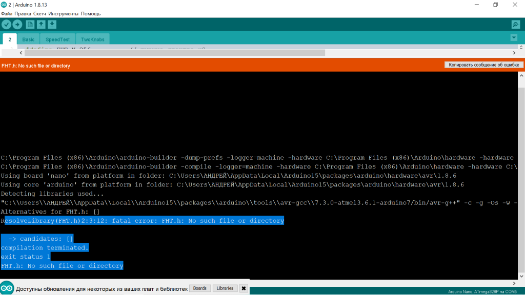
Task: Click the Upload arrow icon
Action: tap(17, 25)
